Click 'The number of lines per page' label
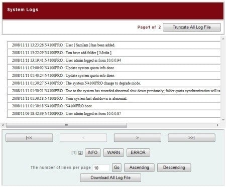 click(61, 167)
